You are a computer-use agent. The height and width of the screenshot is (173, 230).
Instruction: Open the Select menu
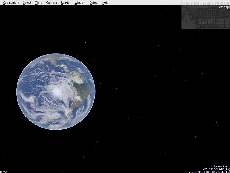(27, 2)
